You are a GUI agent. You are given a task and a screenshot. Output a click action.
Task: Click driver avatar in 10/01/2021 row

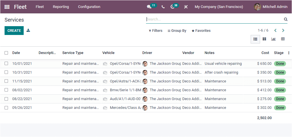pyautogui.click(x=145, y=64)
